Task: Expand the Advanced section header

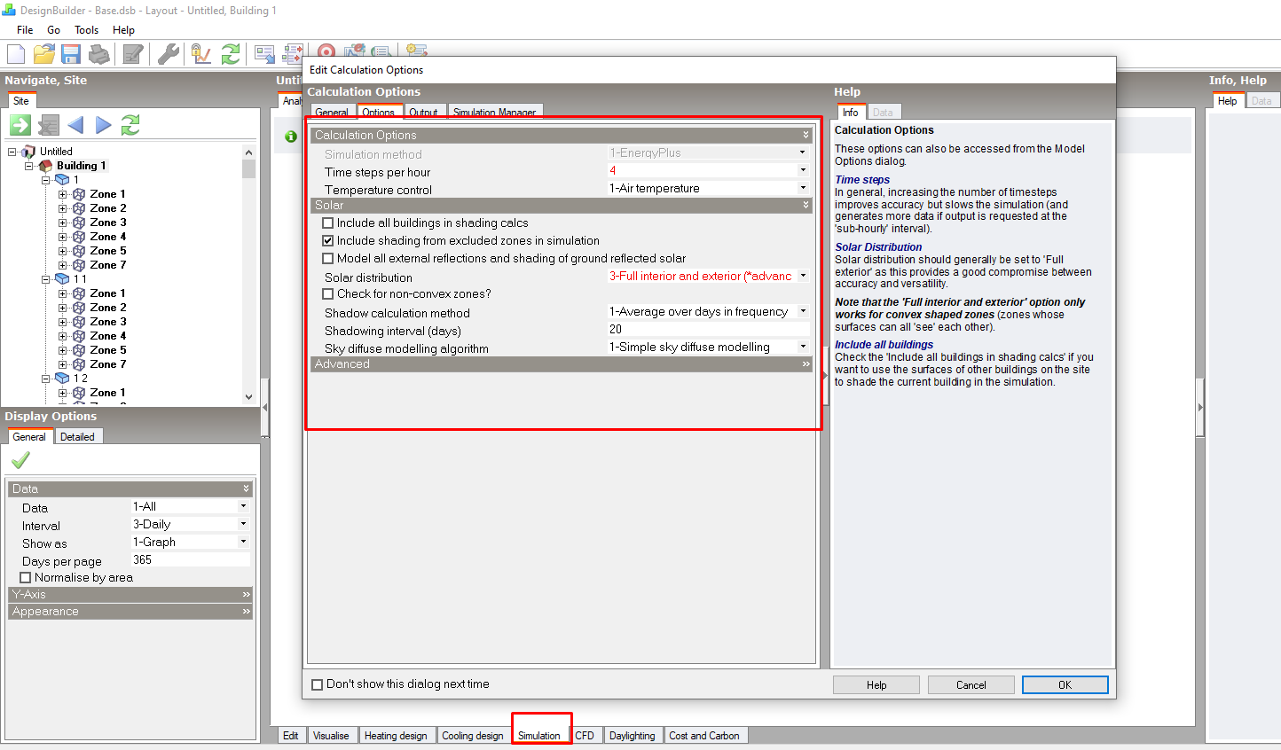Action: [561, 364]
